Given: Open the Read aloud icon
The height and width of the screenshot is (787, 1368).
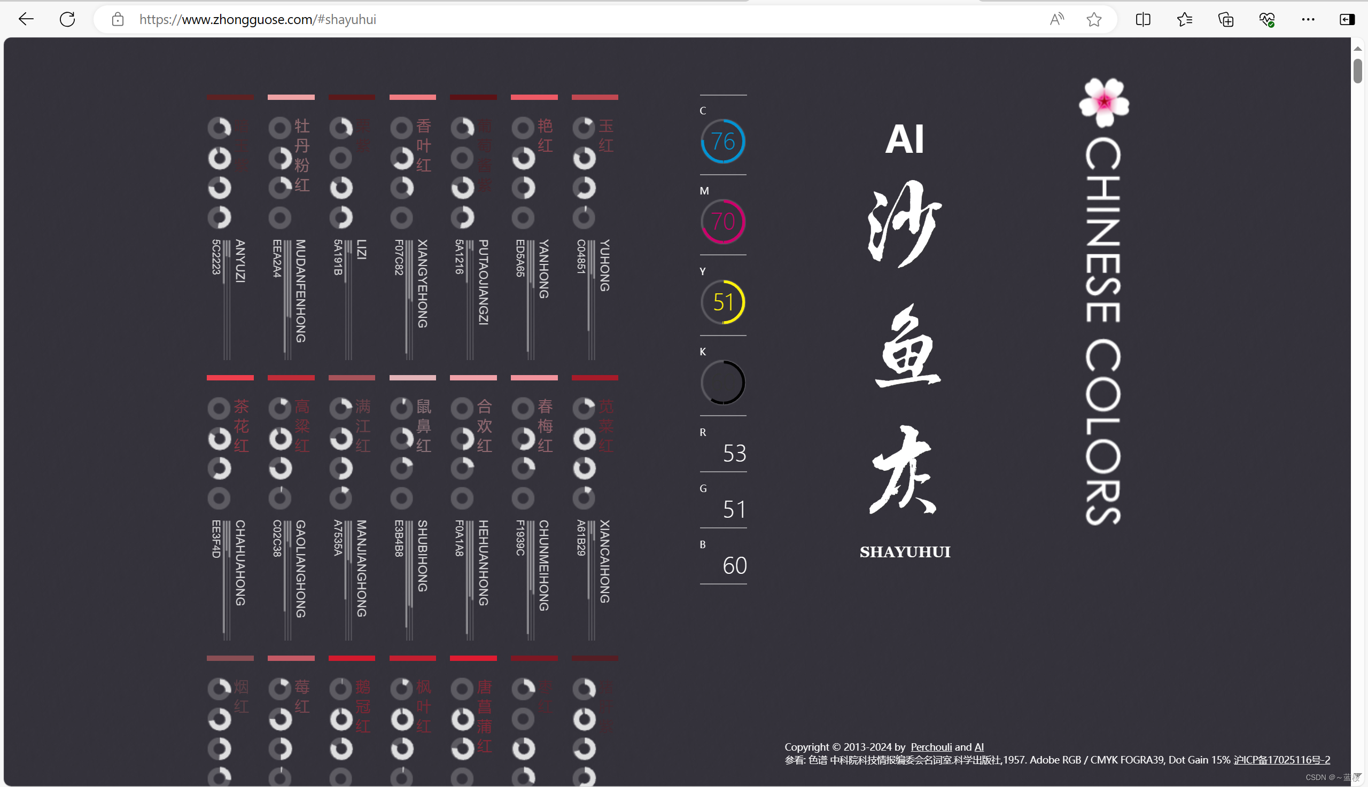Looking at the screenshot, I should tap(1056, 19).
